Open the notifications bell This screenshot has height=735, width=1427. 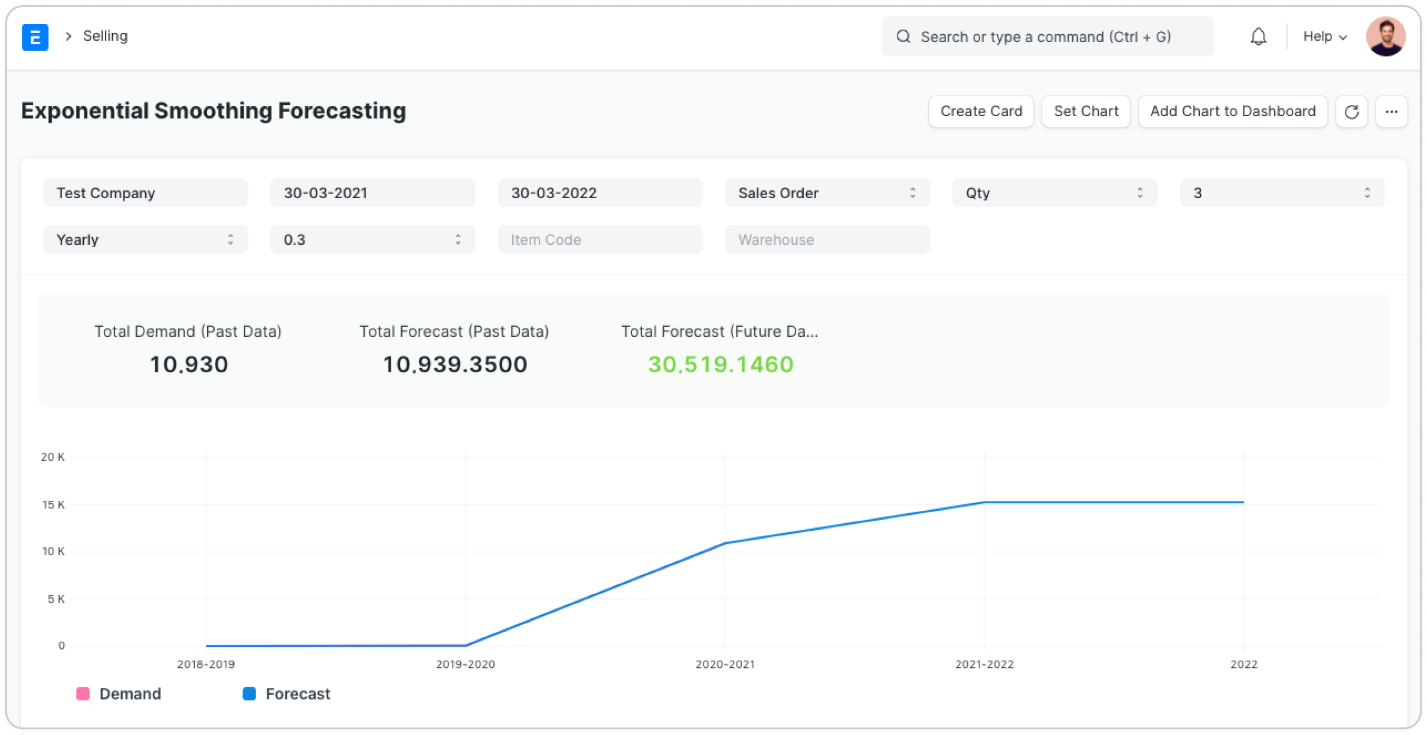pyautogui.click(x=1258, y=37)
